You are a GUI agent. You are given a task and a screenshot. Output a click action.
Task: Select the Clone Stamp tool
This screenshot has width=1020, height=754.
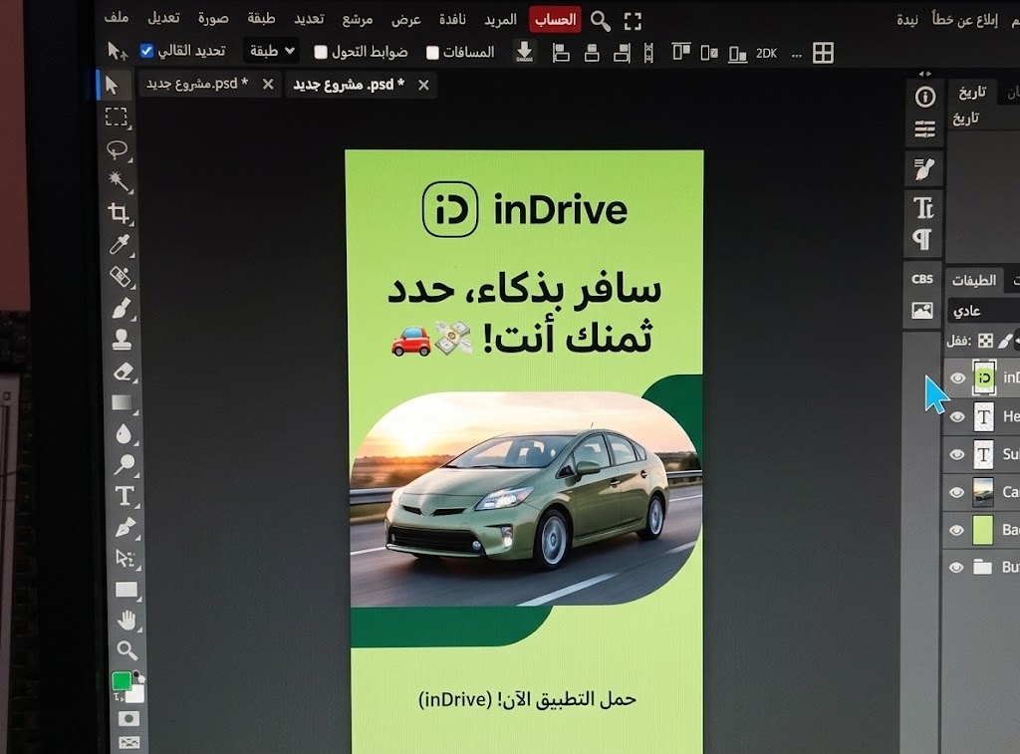122,339
